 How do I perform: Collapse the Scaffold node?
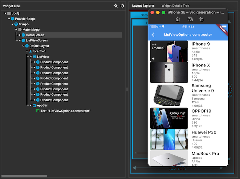[27, 51]
